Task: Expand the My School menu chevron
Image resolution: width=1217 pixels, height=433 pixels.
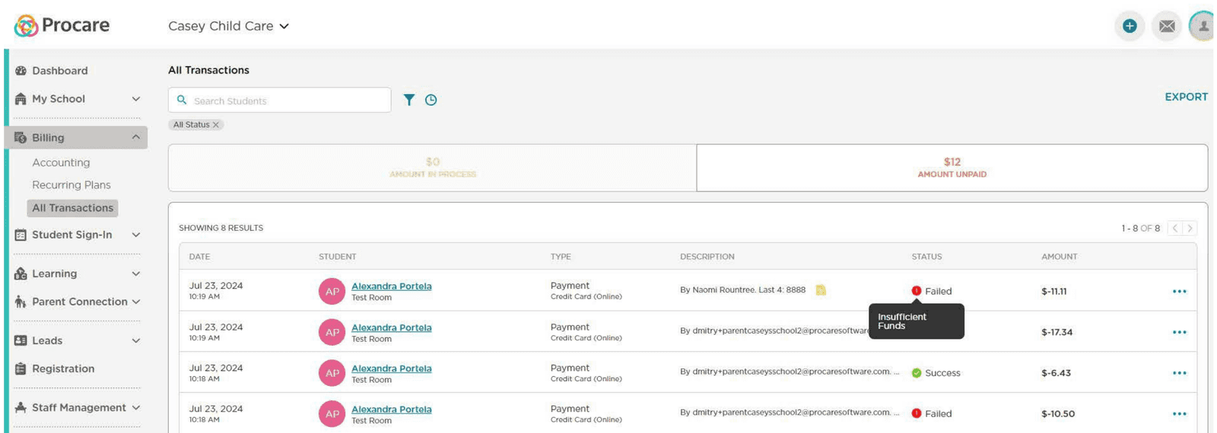Action: click(x=136, y=99)
